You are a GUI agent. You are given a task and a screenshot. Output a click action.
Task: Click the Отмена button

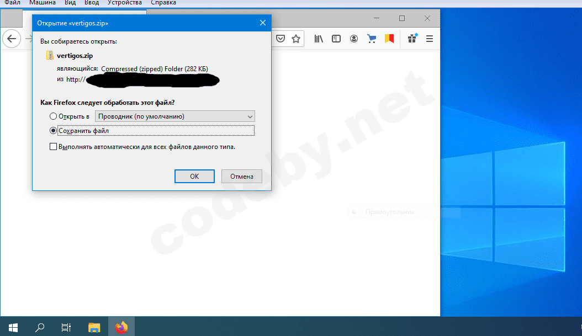point(242,176)
